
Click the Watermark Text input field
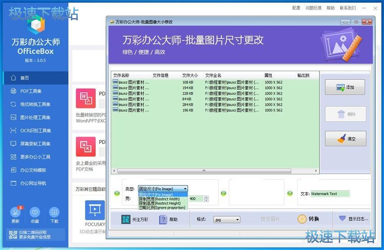coord(330,193)
